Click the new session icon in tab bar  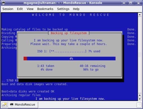point(4,105)
